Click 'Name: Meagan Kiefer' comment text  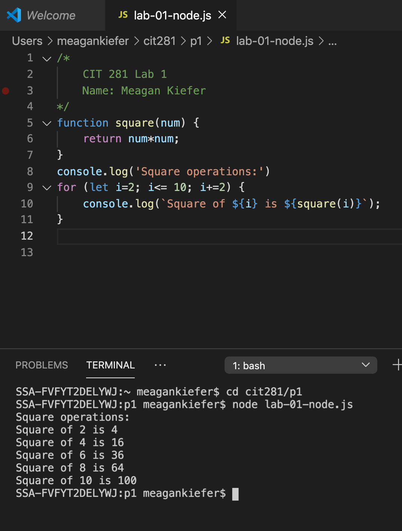pos(144,91)
